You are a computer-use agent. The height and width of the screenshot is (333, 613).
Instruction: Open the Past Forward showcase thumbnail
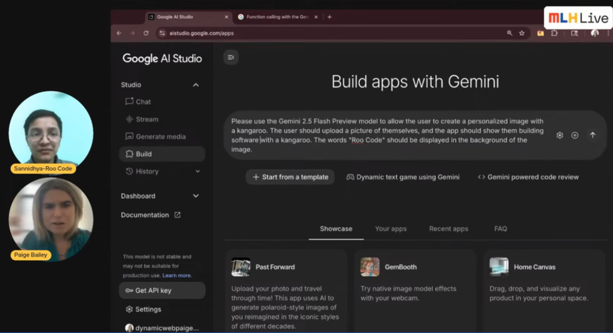coord(241,267)
